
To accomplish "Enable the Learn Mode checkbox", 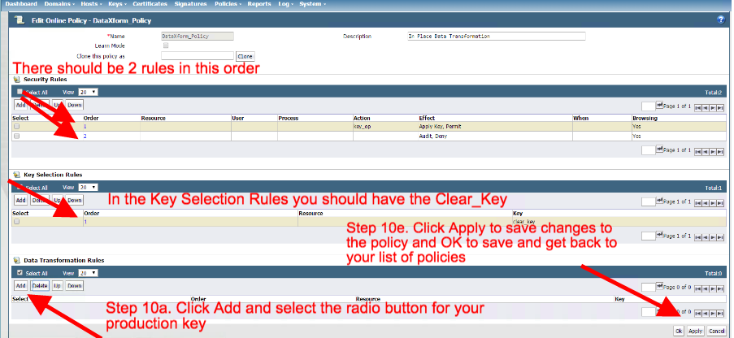I will [166, 46].
